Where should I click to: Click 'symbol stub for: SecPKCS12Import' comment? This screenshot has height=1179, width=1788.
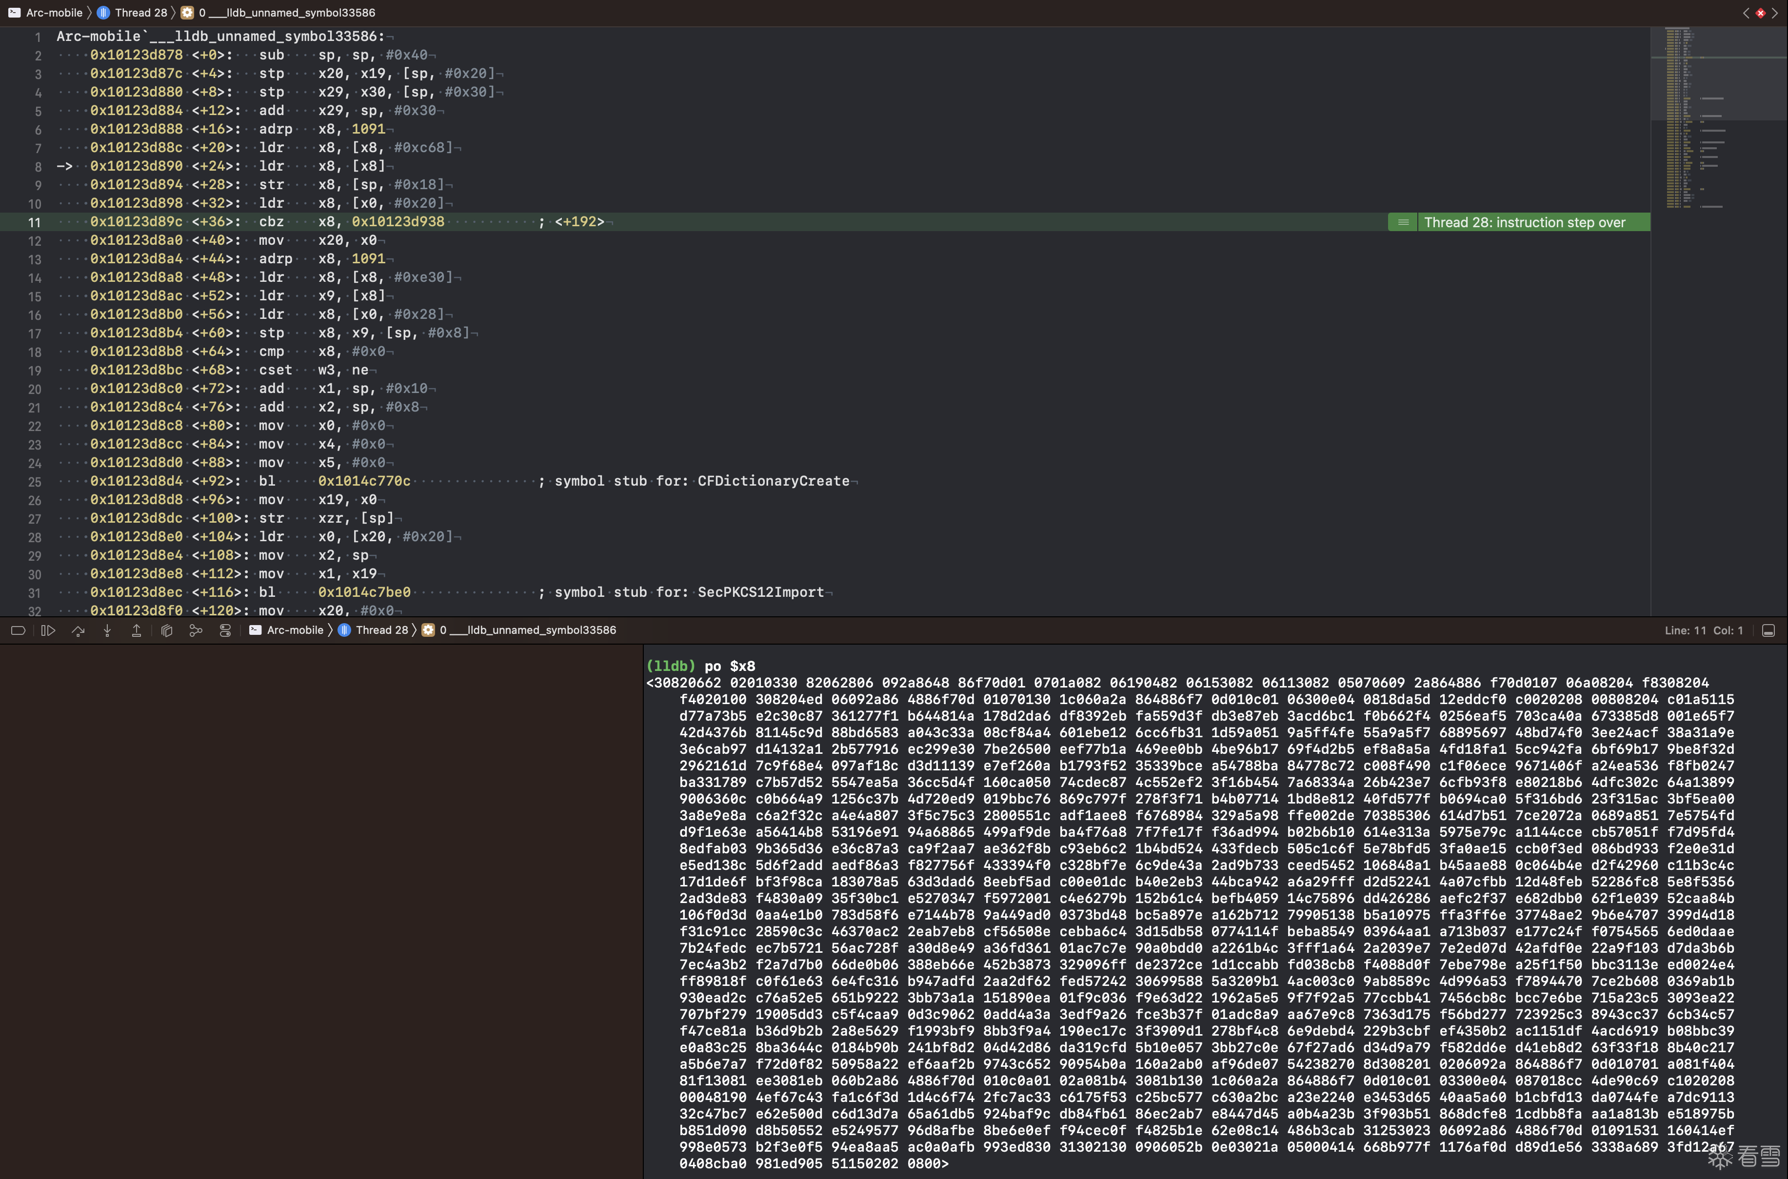coord(689,592)
